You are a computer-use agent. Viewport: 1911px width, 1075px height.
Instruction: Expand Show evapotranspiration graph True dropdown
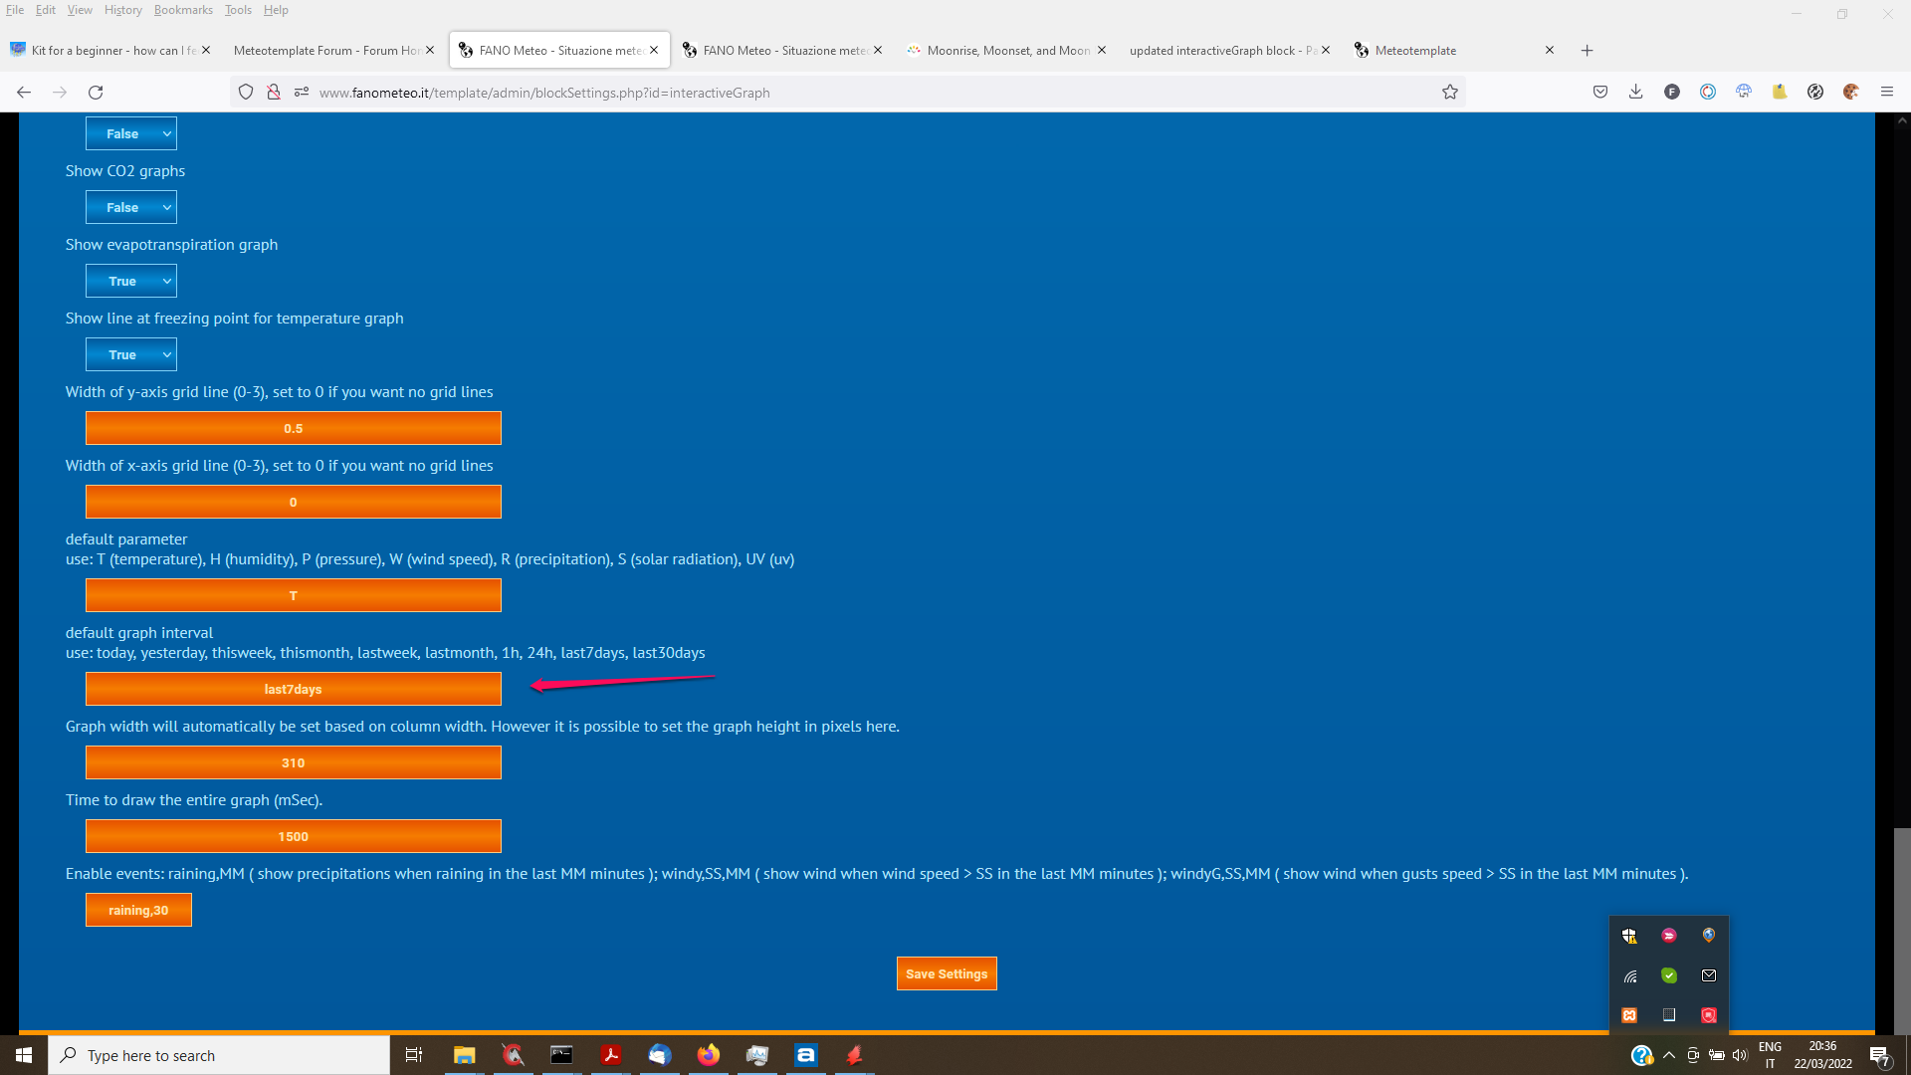(131, 281)
